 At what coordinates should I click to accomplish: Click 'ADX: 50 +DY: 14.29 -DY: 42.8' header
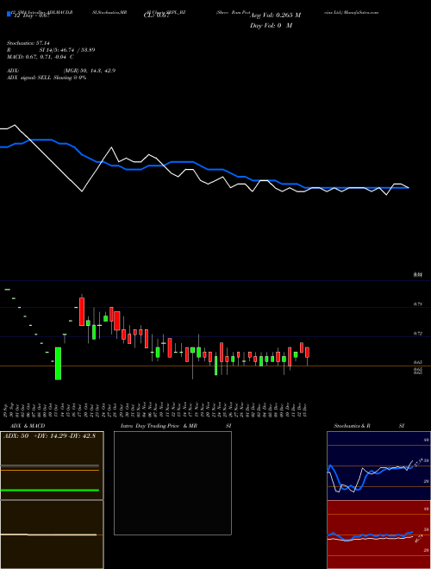(49, 436)
